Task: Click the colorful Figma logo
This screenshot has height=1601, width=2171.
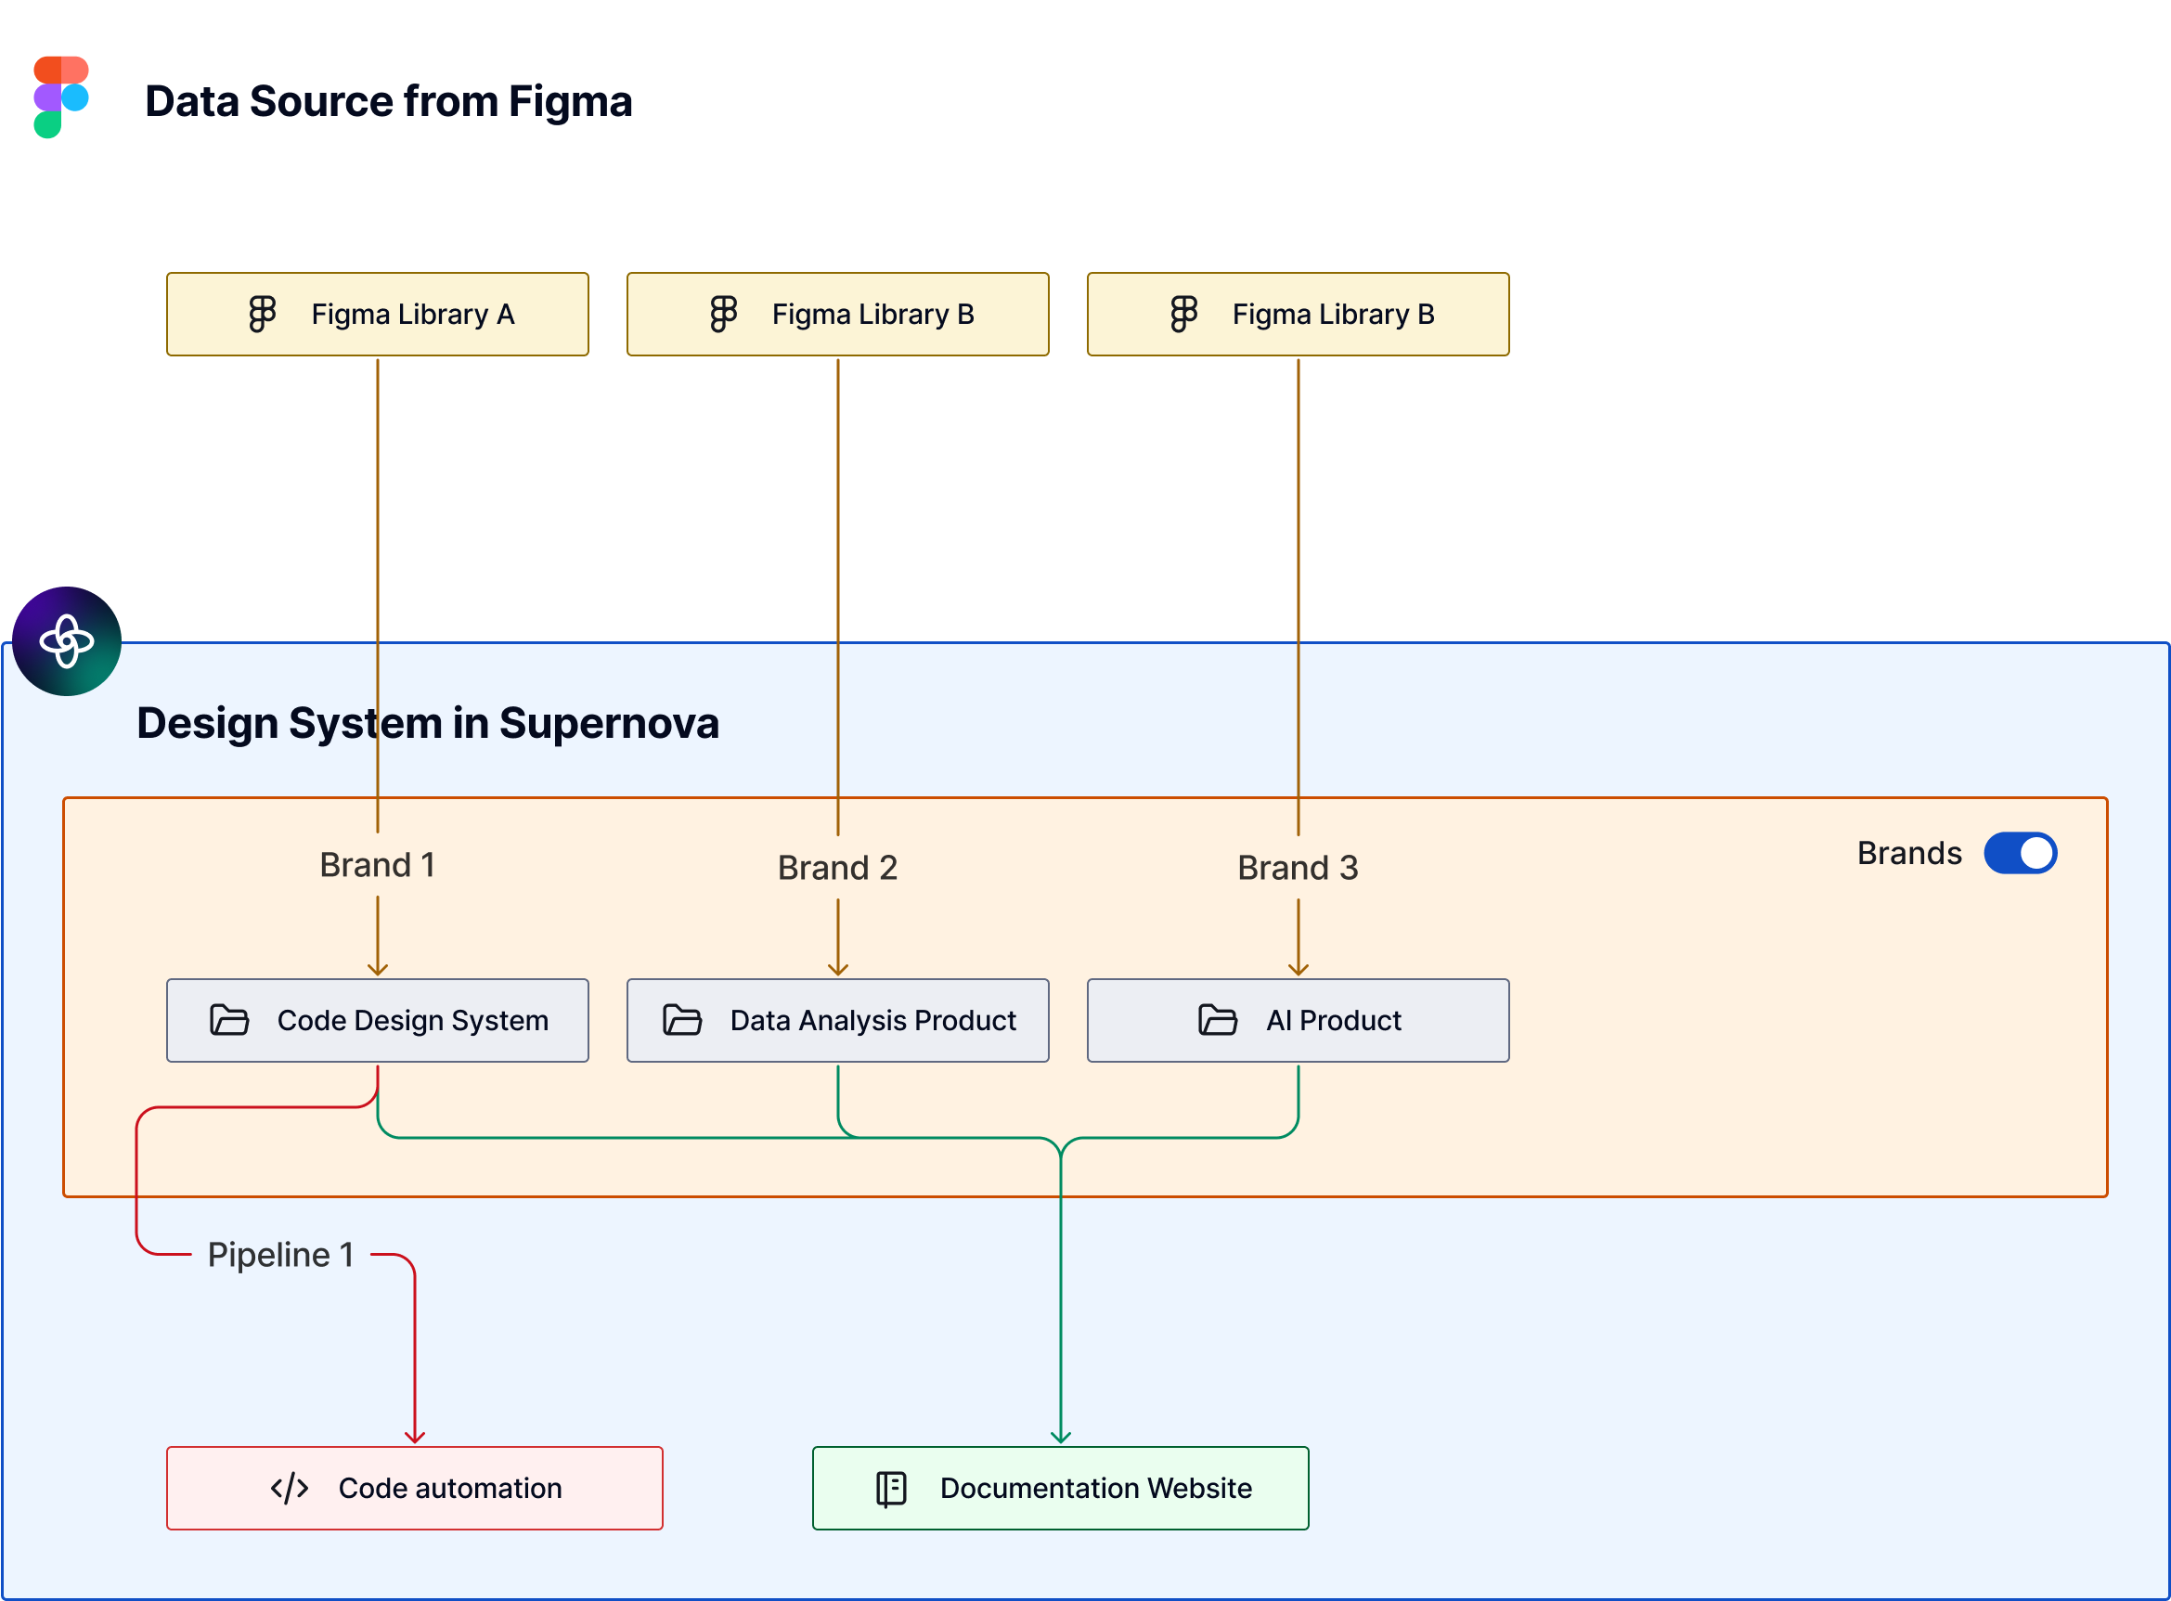Action: pyautogui.click(x=61, y=97)
